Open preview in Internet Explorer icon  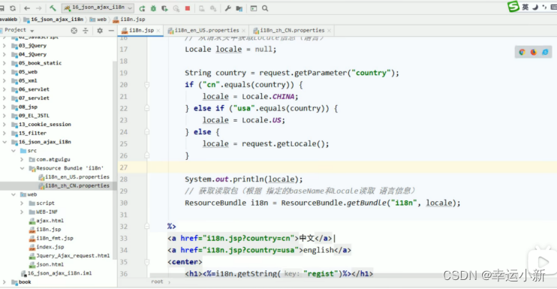click(545, 53)
